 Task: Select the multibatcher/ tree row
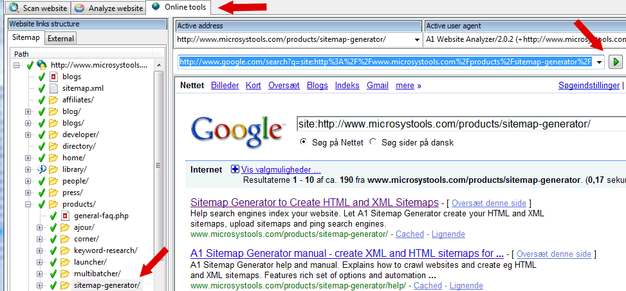coord(97,274)
